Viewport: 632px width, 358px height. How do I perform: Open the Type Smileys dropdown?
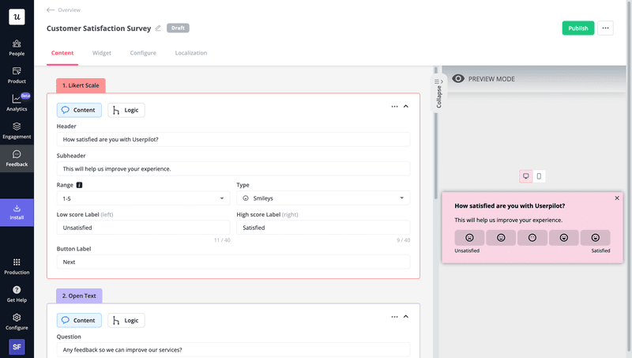click(x=323, y=198)
